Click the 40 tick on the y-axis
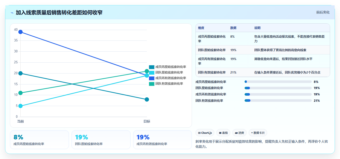Screen dimensions: 340x159 (16, 30)
